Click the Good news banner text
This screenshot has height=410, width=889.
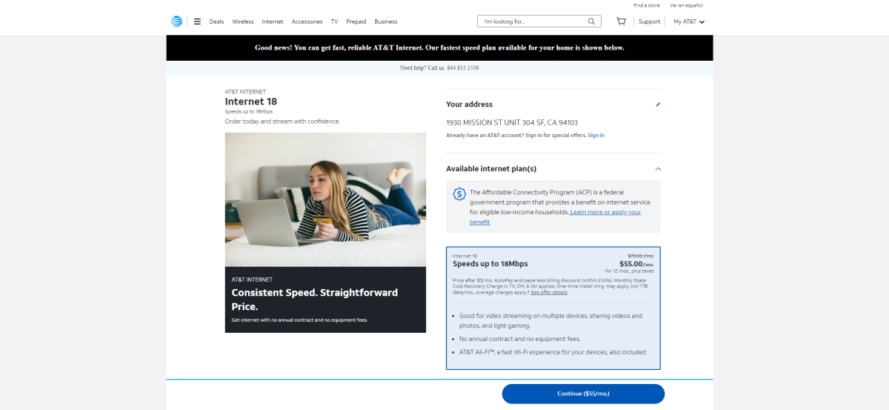[x=439, y=47]
